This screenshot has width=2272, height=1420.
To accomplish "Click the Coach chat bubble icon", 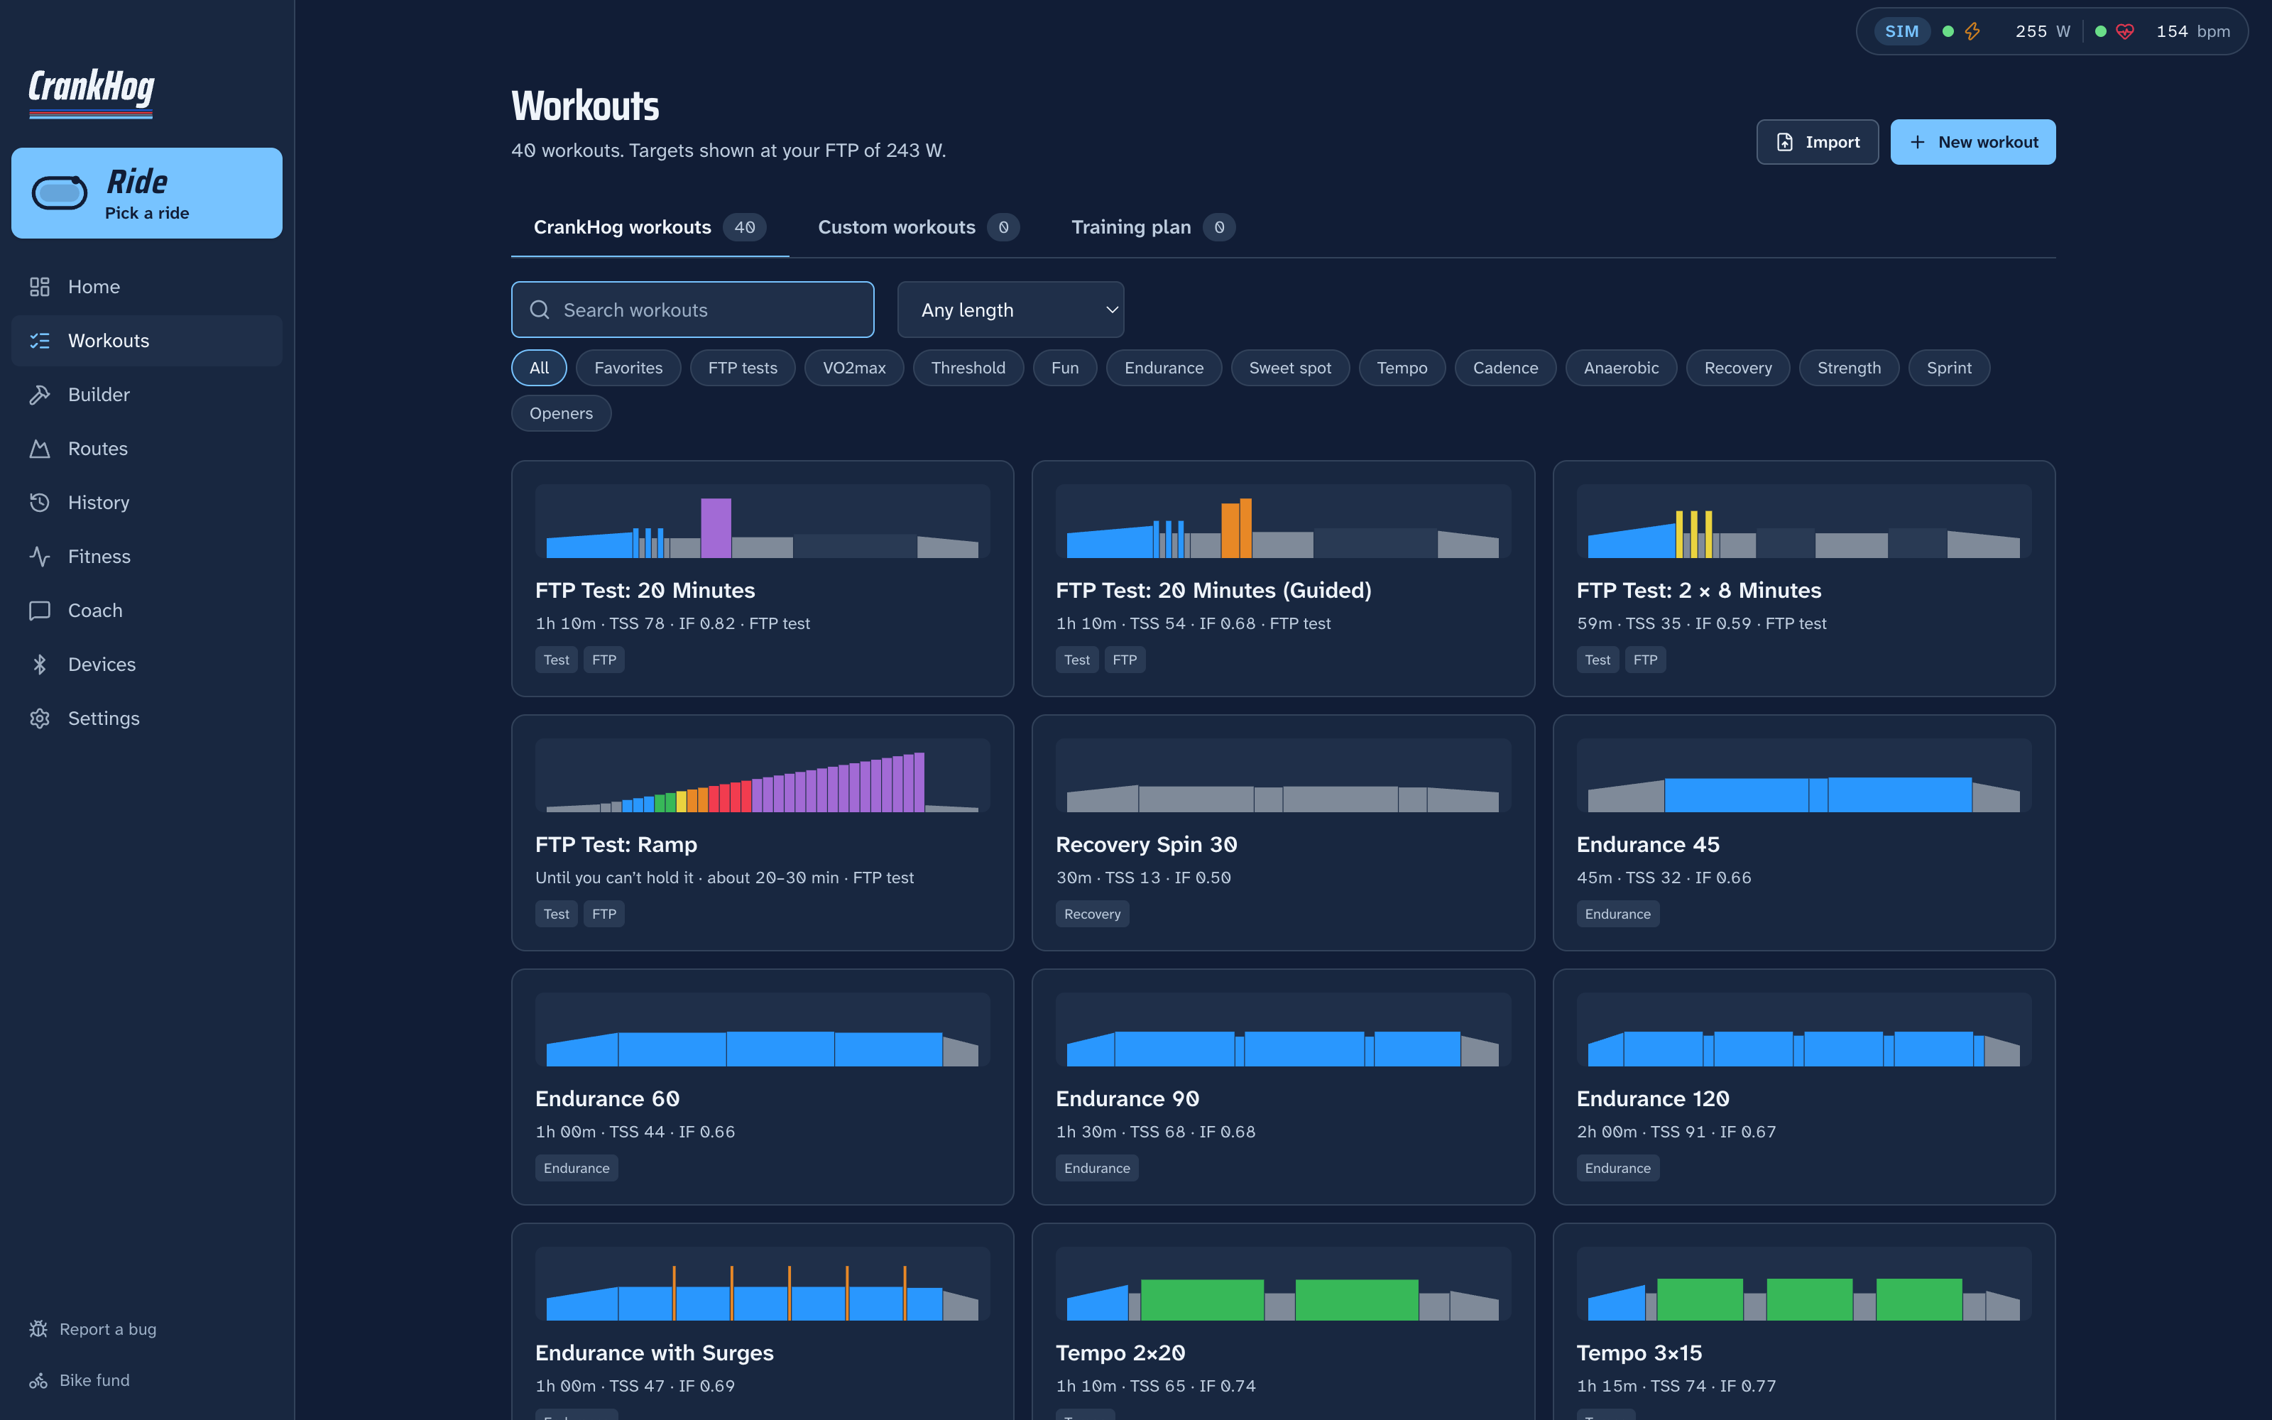I will [40, 611].
